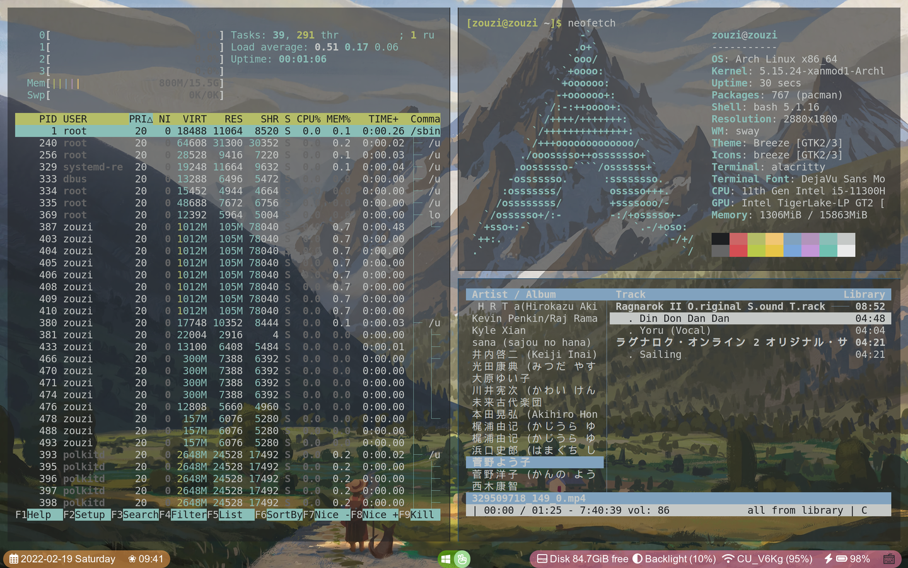Open htop Setup with F2
This screenshot has width=908, height=568.
click(76, 514)
